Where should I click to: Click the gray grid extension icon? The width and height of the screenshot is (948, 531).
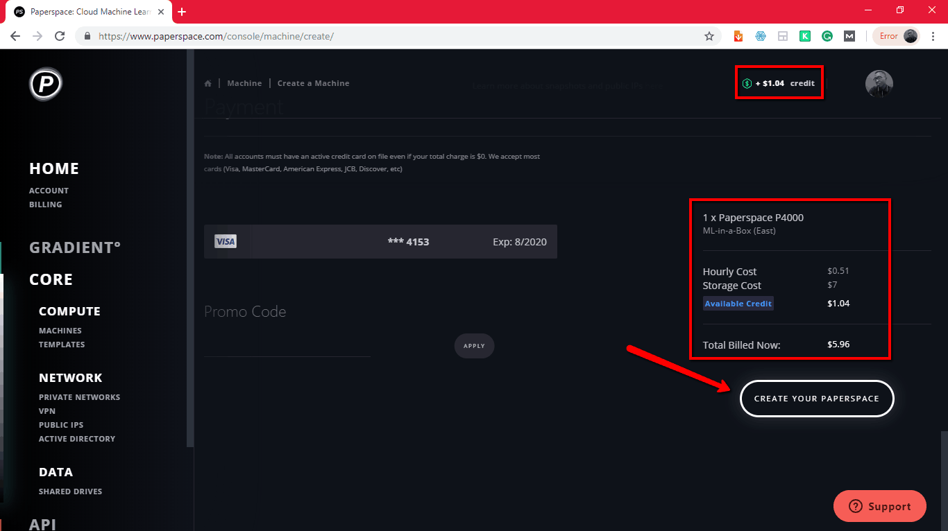[x=783, y=36]
